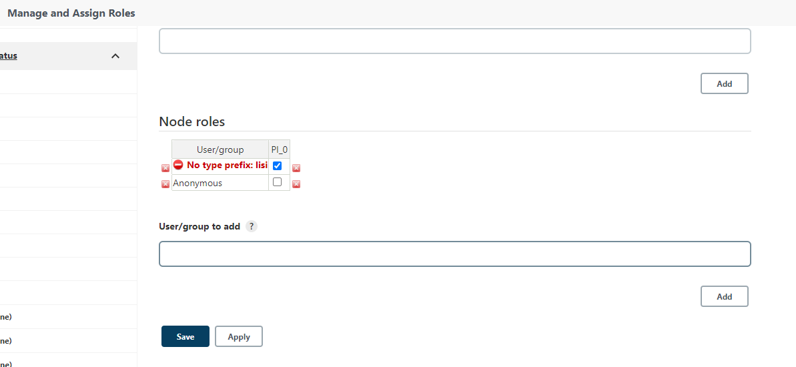The image size is (796, 367).
Task: Click the User/group column header
Action: click(220, 149)
